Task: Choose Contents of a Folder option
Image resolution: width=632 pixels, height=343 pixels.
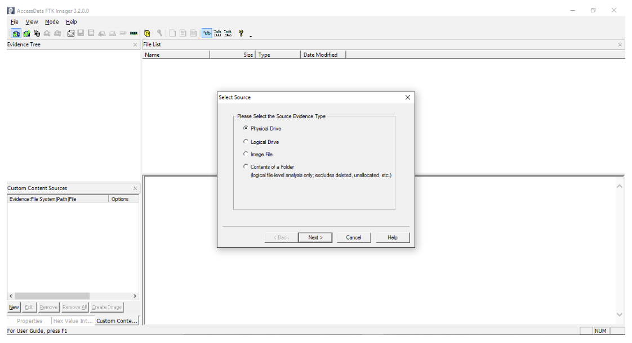Action: [x=246, y=166]
